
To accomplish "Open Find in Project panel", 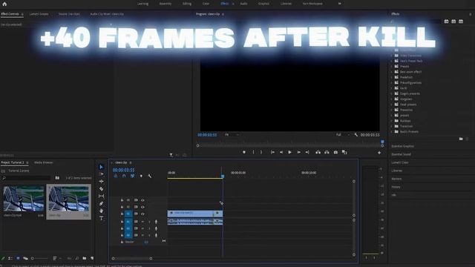I will [77, 258].
